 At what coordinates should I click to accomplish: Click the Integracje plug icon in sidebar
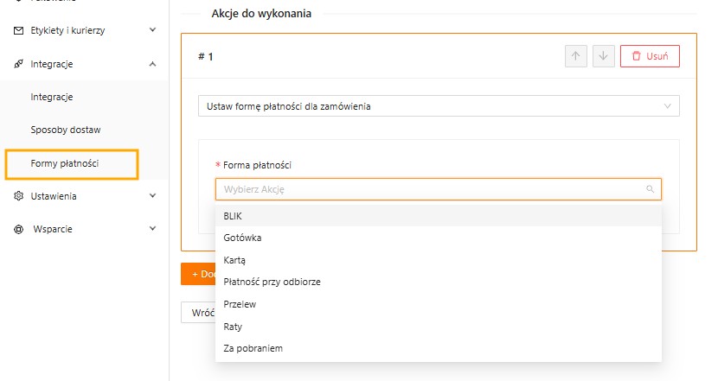(x=18, y=64)
